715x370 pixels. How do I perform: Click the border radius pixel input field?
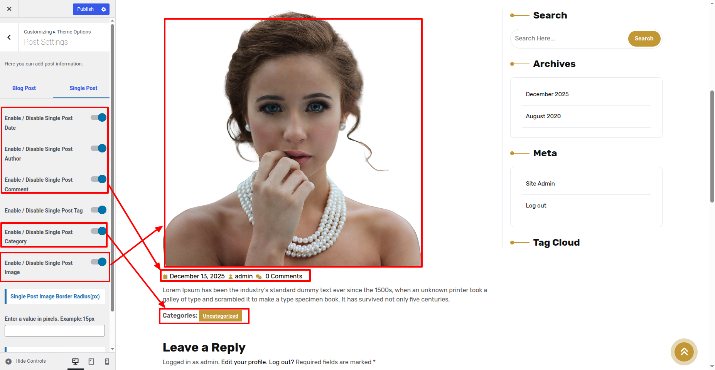point(55,331)
